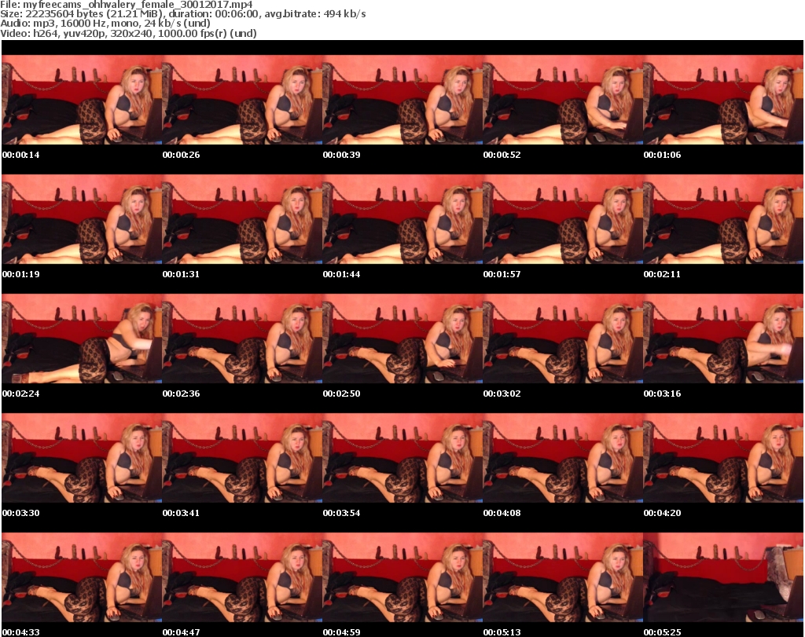
Task: Choose the frame above timestamp 00:04:08
Action: click(563, 458)
